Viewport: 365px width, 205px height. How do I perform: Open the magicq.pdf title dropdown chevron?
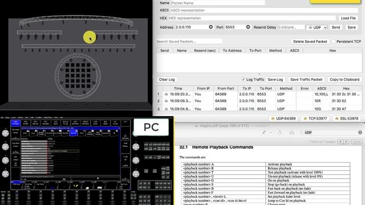click(x=269, y=126)
